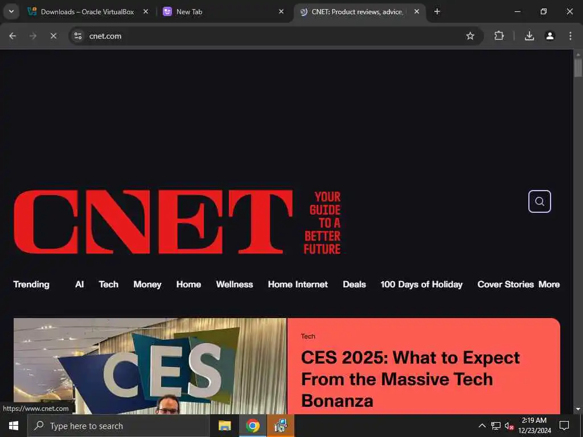Open Chrome three-dot menu
583x437 pixels.
[570, 36]
